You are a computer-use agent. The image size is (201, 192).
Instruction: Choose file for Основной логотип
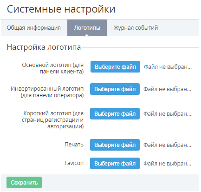115,67
